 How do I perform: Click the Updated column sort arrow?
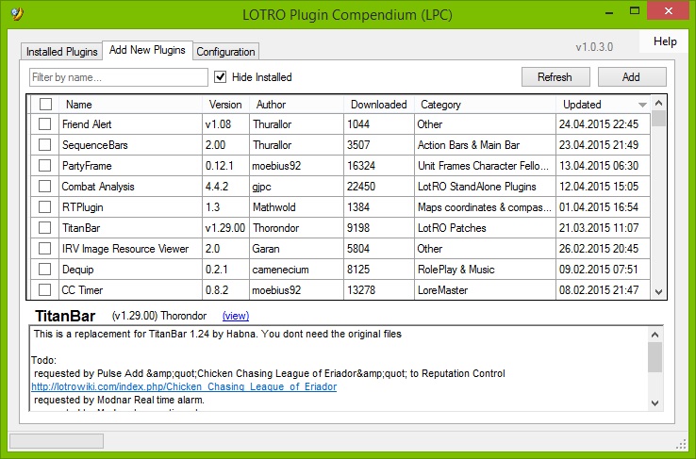coord(642,106)
